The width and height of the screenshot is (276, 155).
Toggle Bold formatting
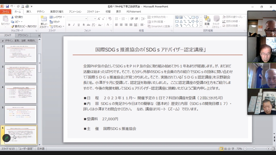coord(69,25)
